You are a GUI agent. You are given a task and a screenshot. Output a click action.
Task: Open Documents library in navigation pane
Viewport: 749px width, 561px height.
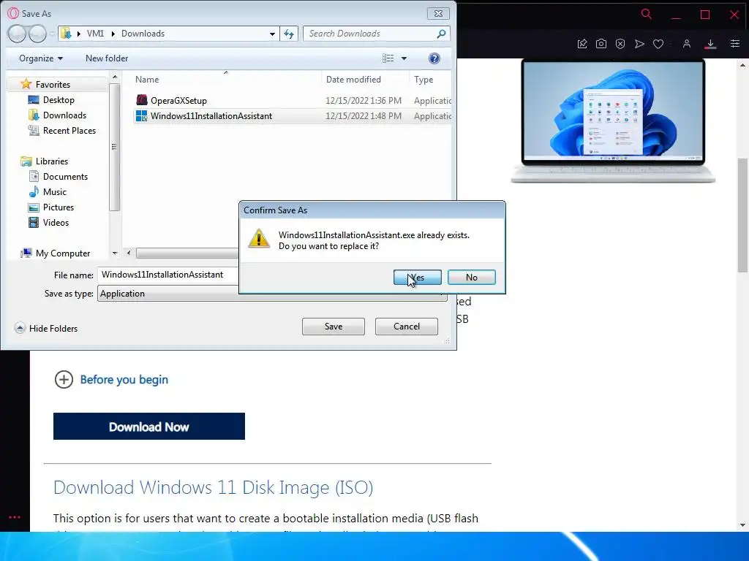pos(65,177)
